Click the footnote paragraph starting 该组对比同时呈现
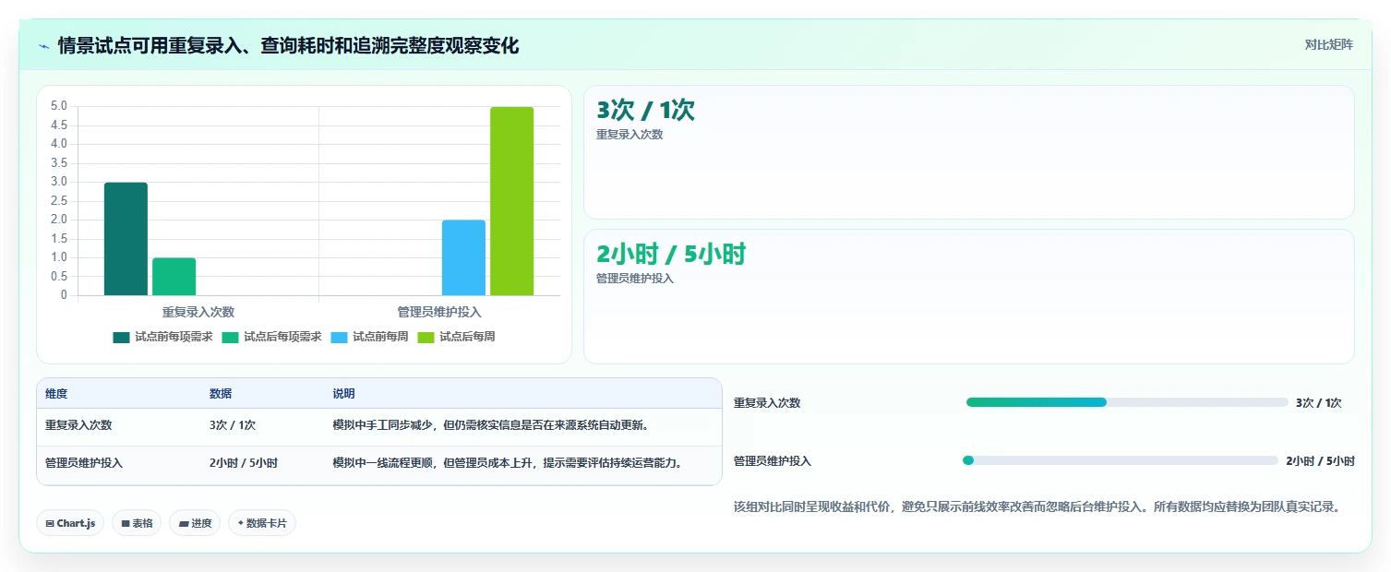The width and height of the screenshot is (1391, 572). (x=1037, y=506)
